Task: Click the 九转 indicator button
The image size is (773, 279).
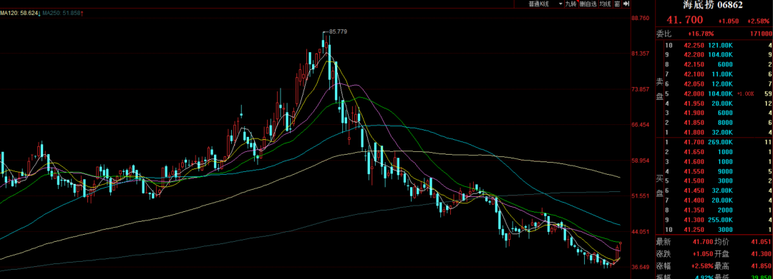Action: 570,4
